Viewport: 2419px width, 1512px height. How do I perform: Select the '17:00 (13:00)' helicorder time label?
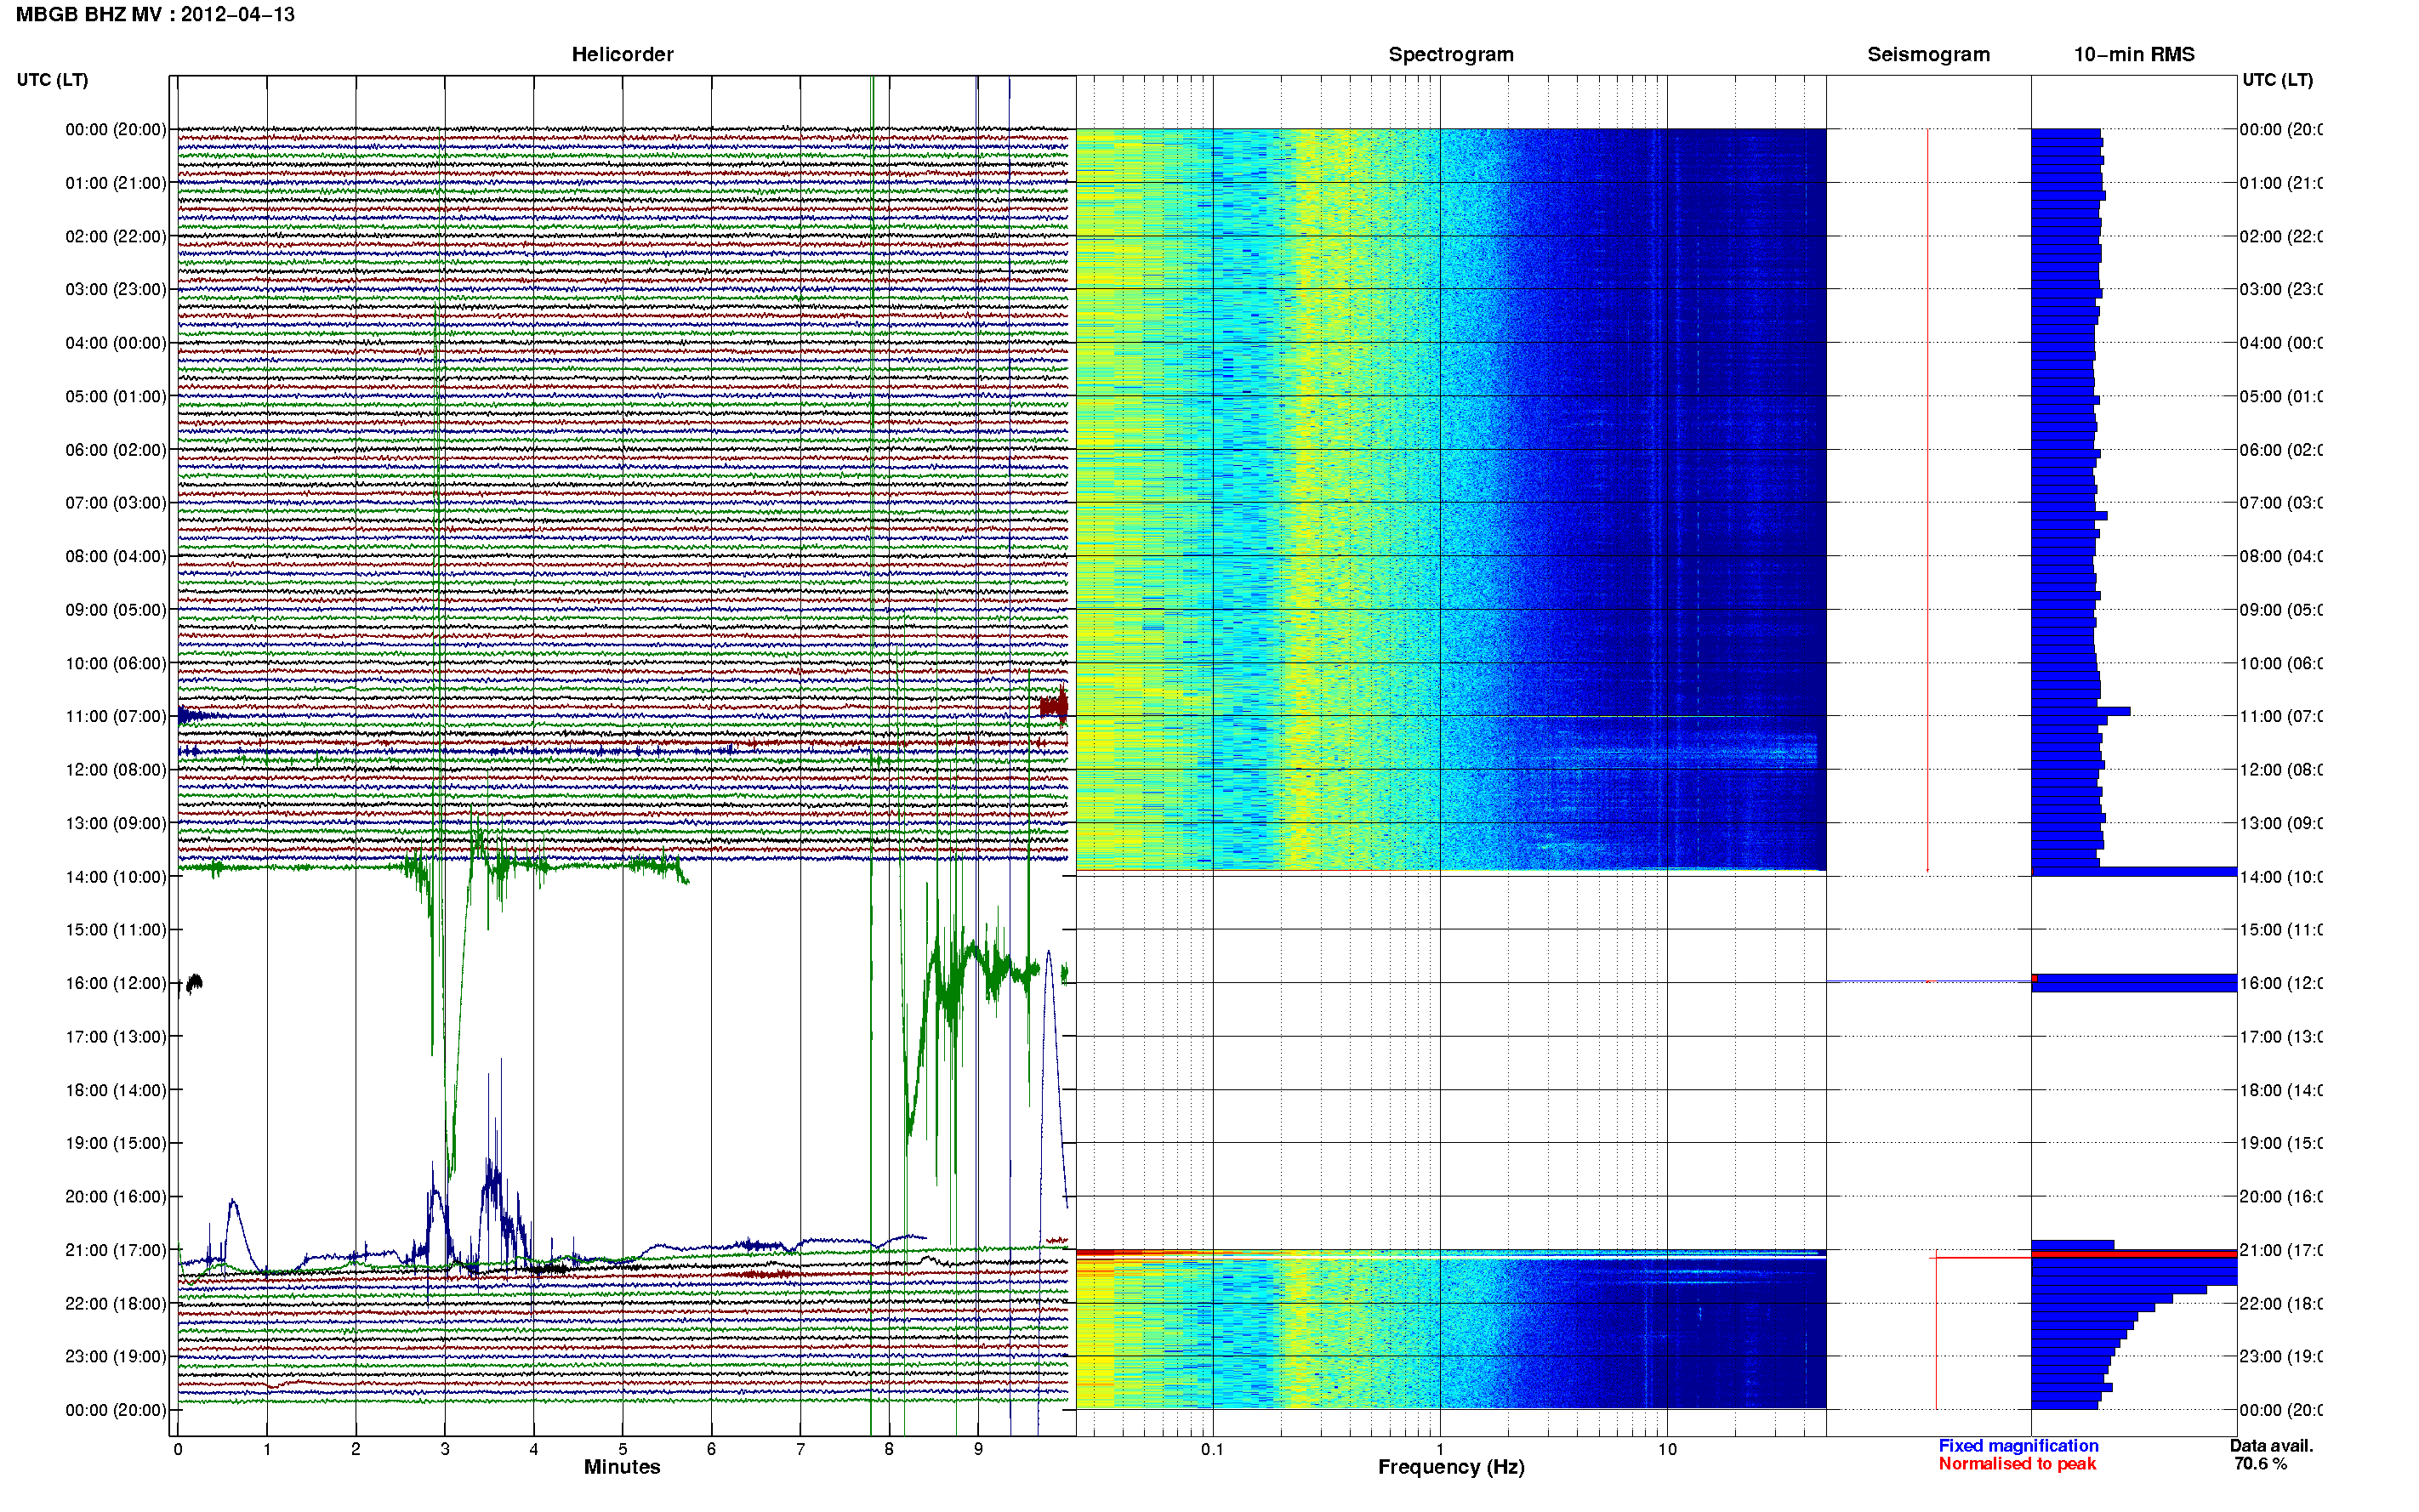pyautogui.click(x=116, y=1037)
